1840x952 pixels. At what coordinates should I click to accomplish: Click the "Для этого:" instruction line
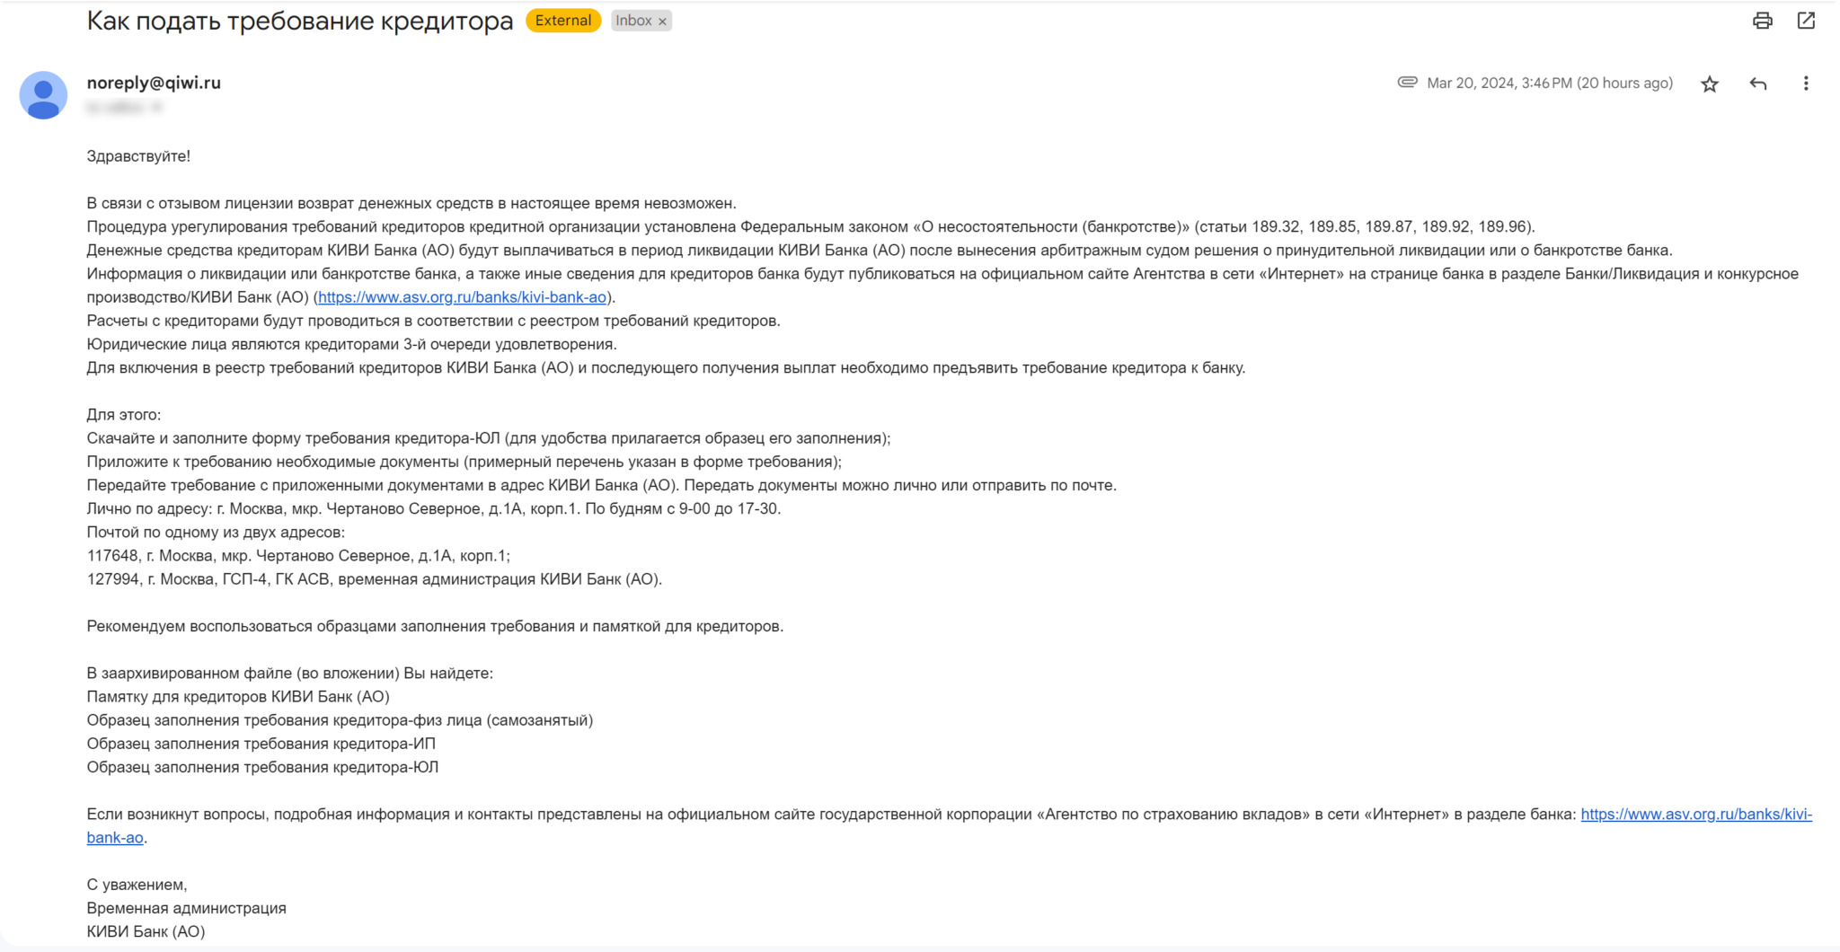point(124,415)
